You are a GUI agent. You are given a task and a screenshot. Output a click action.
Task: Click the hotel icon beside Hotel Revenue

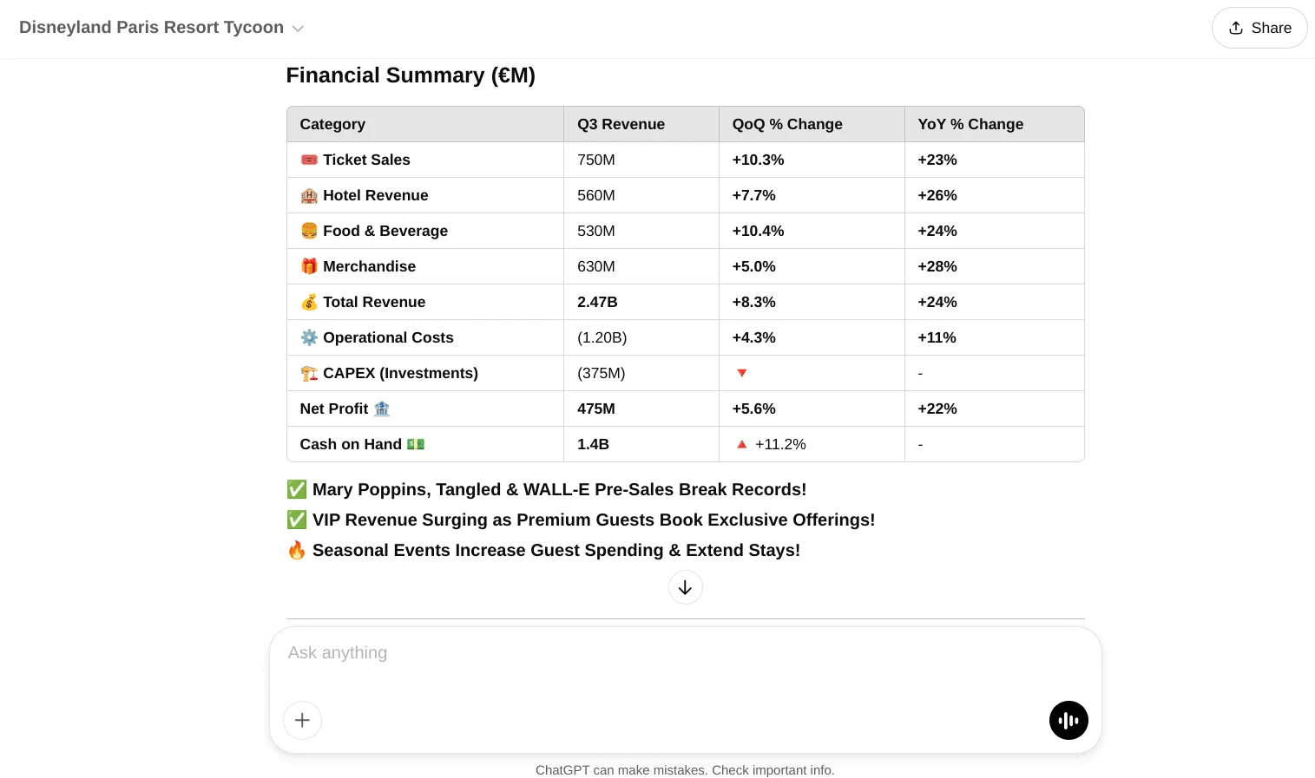(309, 195)
